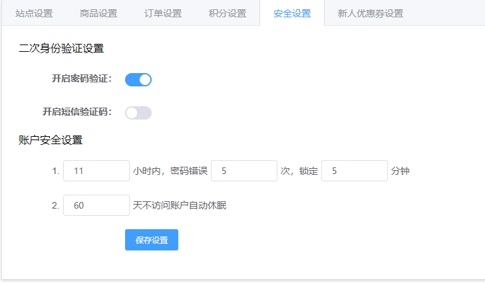Click the 小时内，密码错误 text

tap(170, 171)
